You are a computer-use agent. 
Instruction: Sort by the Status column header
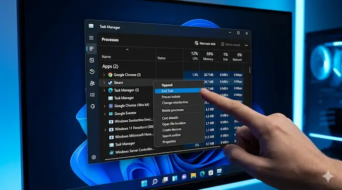click(x=162, y=58)
